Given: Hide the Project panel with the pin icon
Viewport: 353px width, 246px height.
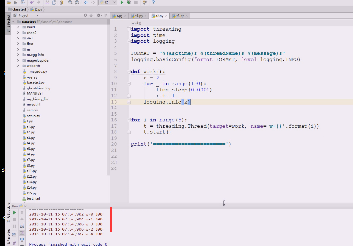Looking at the screenshot, I should pos(106,15).
